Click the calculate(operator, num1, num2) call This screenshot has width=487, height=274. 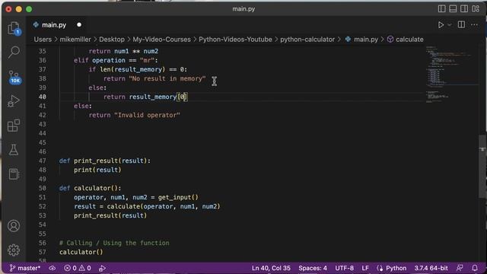(164, 206)
